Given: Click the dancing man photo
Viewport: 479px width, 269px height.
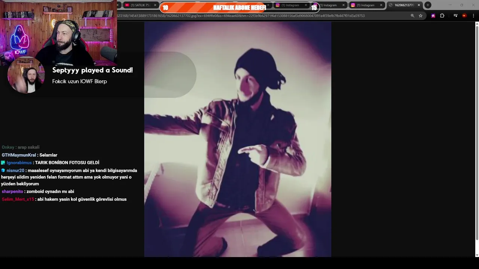Looking at the screenshot, I should [238, 139].
